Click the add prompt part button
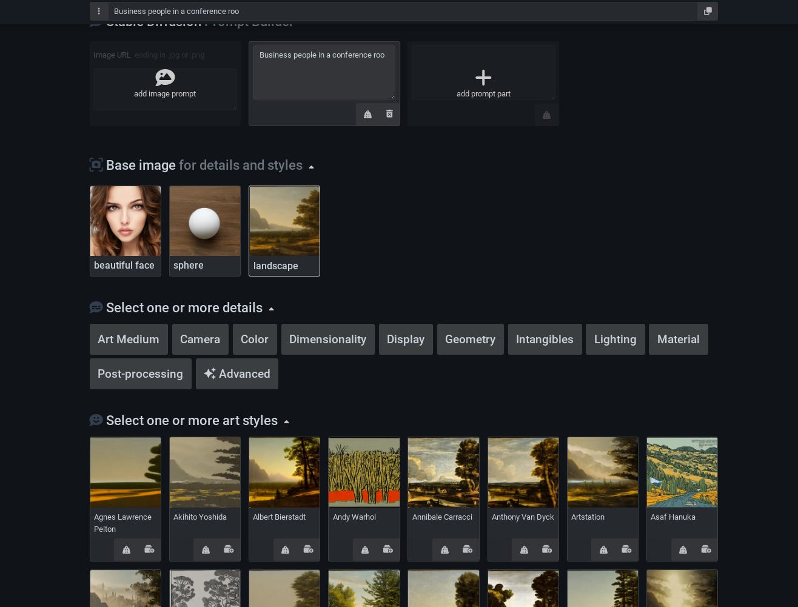Viewport: 798px width, 607px height. pyautogui.click(x=483, y=84)
